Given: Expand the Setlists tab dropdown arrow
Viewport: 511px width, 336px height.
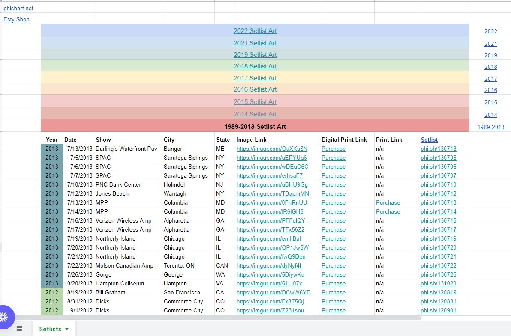Looking at the screenshot, I should click(67, 329).
